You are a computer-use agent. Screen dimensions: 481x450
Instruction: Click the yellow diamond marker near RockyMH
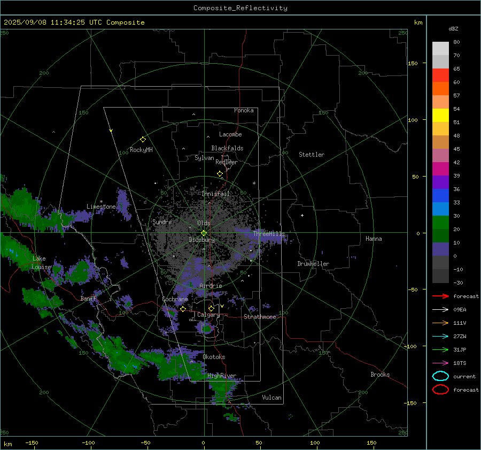click(143, 140)
